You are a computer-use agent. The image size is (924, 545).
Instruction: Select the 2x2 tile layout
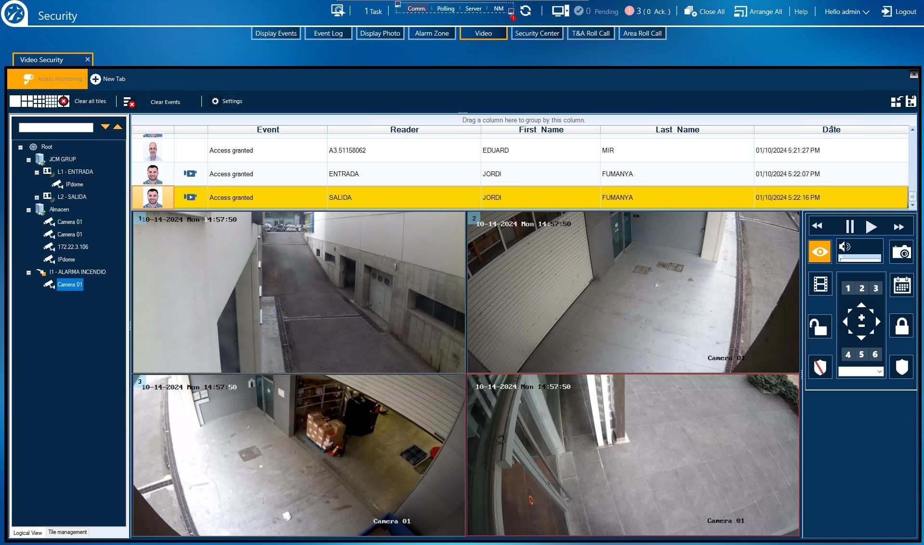tap(27, 101)
